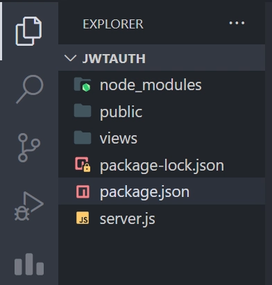Open server.js file
This screenshot has width=272, height=285.
(162, 218)
